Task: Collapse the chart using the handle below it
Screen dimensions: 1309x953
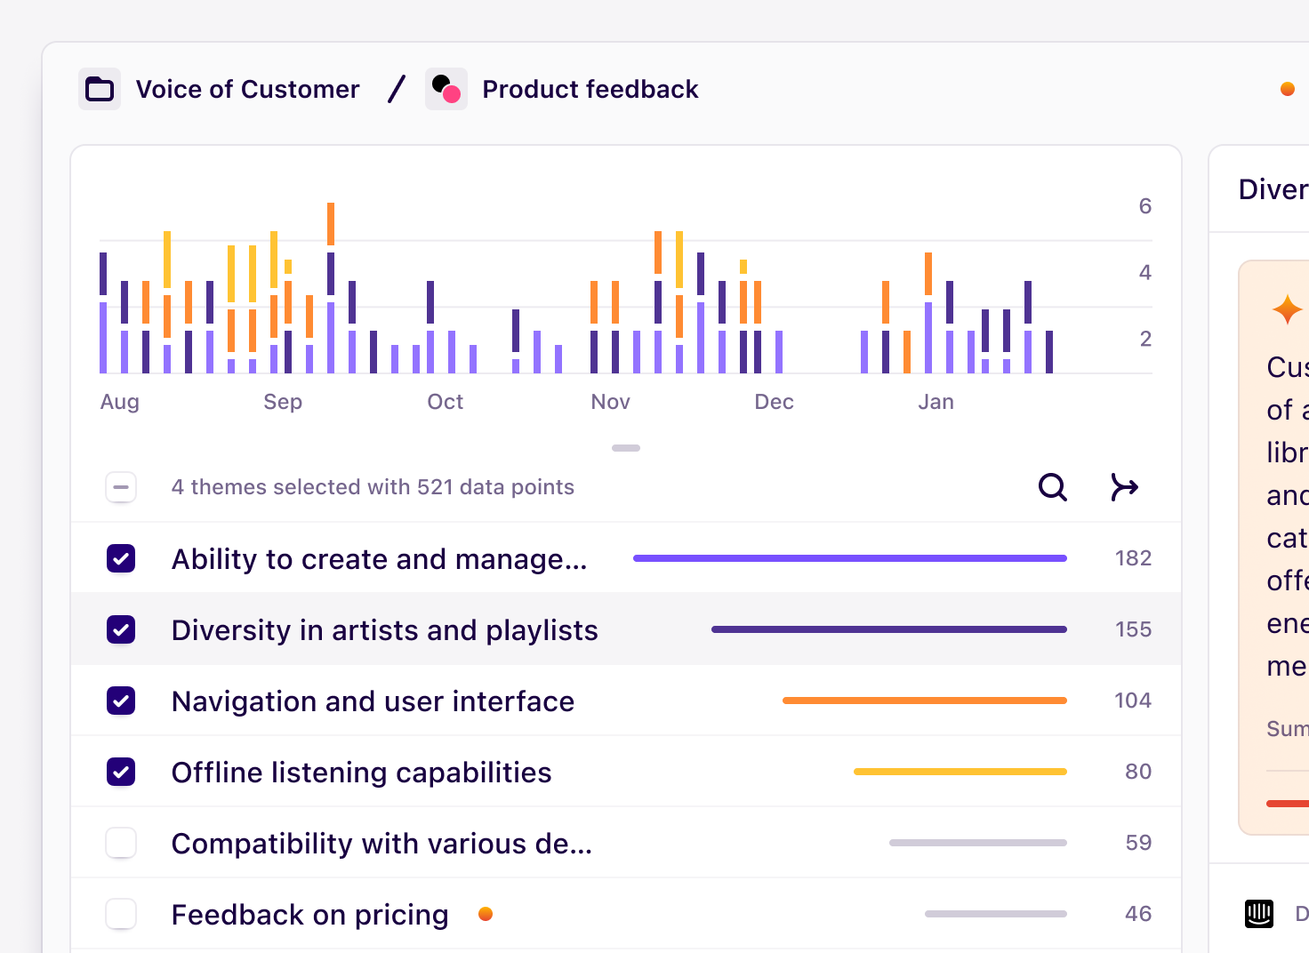Action: coord(626,447)
